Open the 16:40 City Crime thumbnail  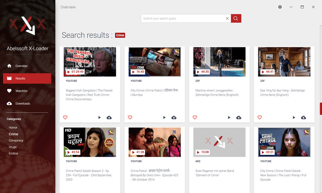click(155, 62)
